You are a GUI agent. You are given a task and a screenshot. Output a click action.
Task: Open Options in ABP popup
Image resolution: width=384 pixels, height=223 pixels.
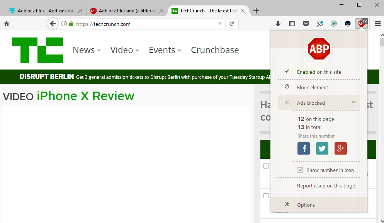pyautogui.click(x=319, y=205)
